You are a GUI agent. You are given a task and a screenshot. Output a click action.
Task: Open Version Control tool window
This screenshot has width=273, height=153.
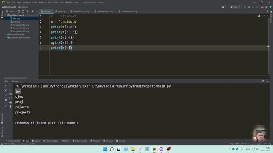click(12, 141)
